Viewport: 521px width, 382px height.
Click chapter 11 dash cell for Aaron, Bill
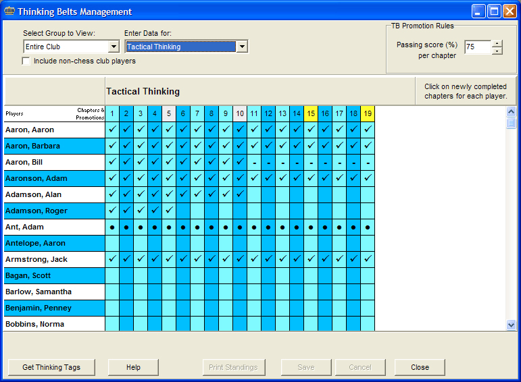click(x=254, y=162)
